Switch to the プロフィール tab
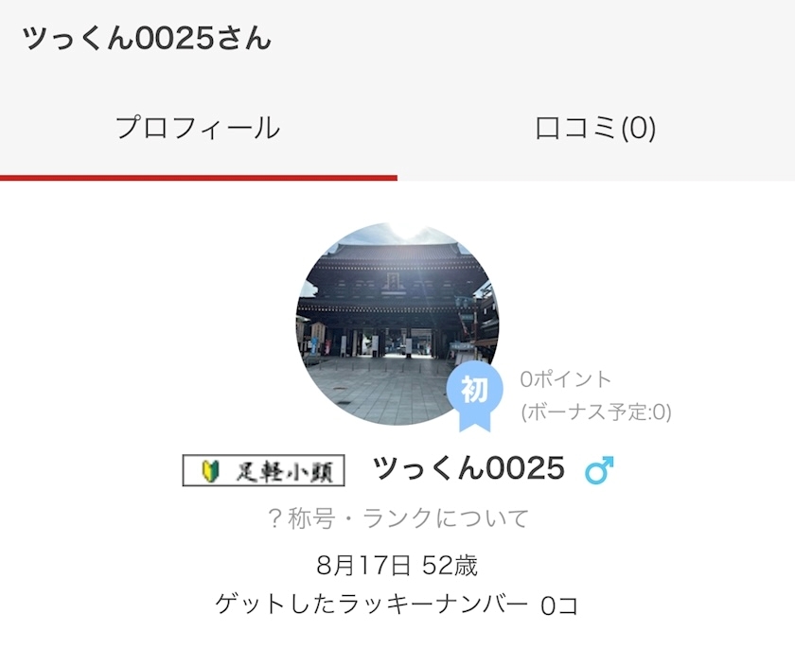Image resolution: width=795 pixels, height=666 pixels. (x=198, y=128)
